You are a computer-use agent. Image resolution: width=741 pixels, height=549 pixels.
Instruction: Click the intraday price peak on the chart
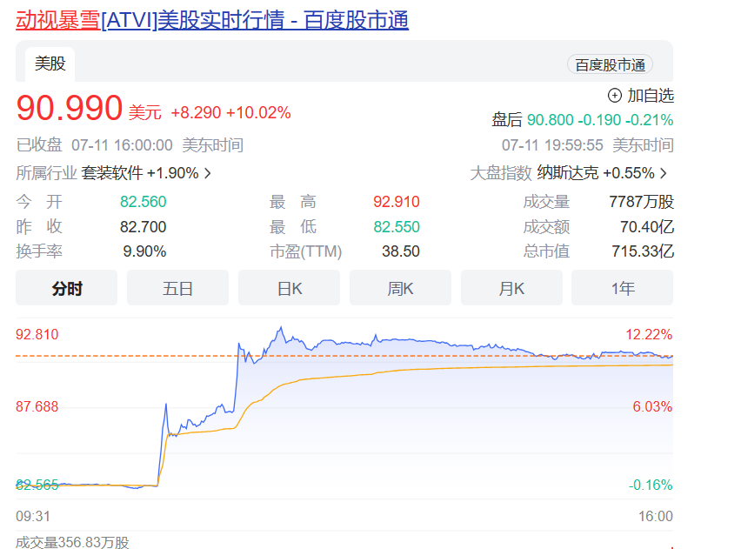tap(281, 327)
